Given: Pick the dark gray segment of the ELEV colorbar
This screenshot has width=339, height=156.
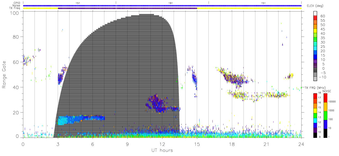Looking at the screenshot, I should pos(315,70).
